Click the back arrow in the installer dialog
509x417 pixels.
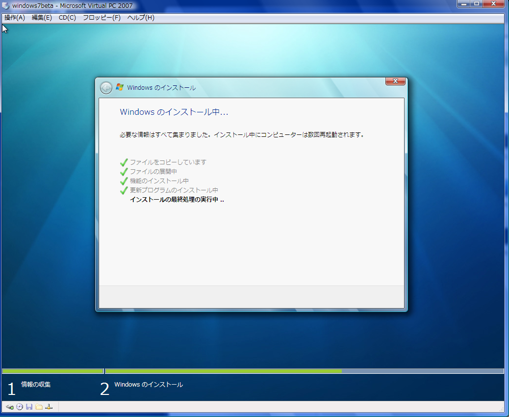[x=106, y=88]
